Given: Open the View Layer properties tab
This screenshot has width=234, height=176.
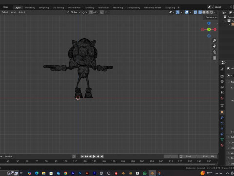Looking at the screenshot, I should tap(222, 87).
